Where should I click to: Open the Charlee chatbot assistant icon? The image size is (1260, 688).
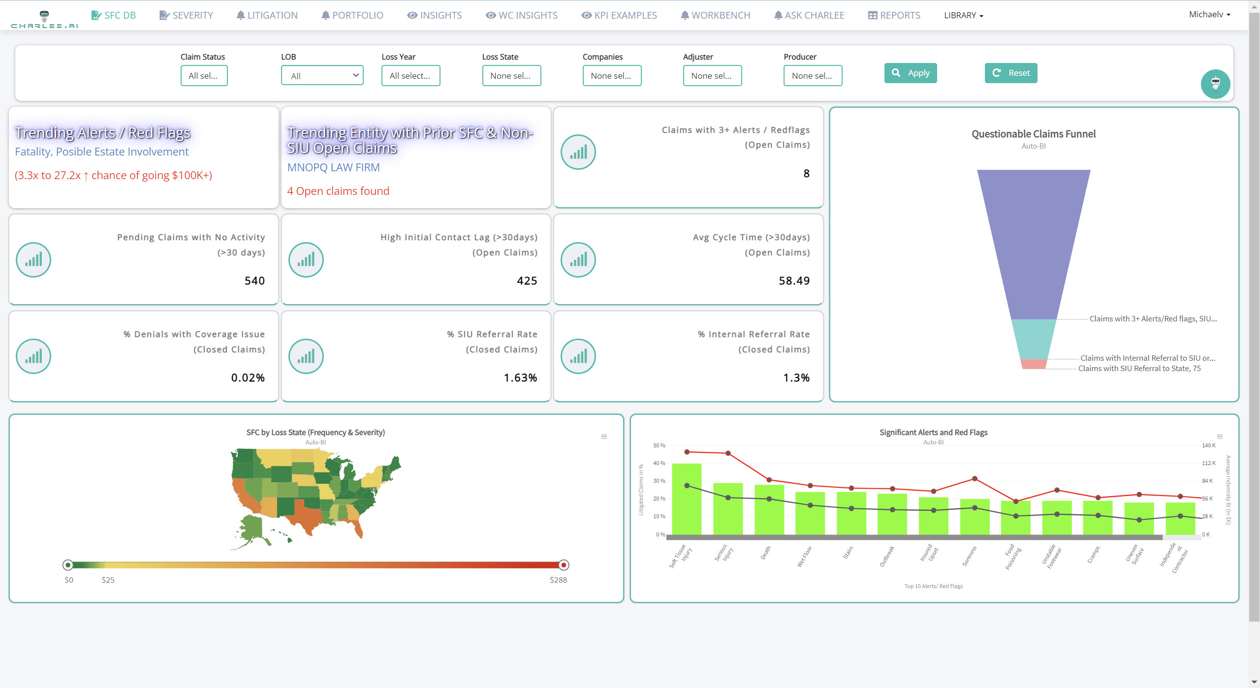pos(1215,84)
